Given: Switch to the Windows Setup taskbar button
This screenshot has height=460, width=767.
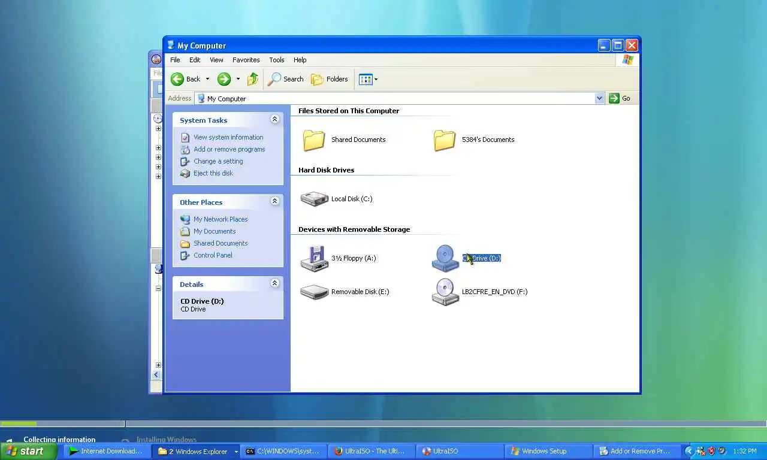Looking at the screenshot, I should (547, 452).
